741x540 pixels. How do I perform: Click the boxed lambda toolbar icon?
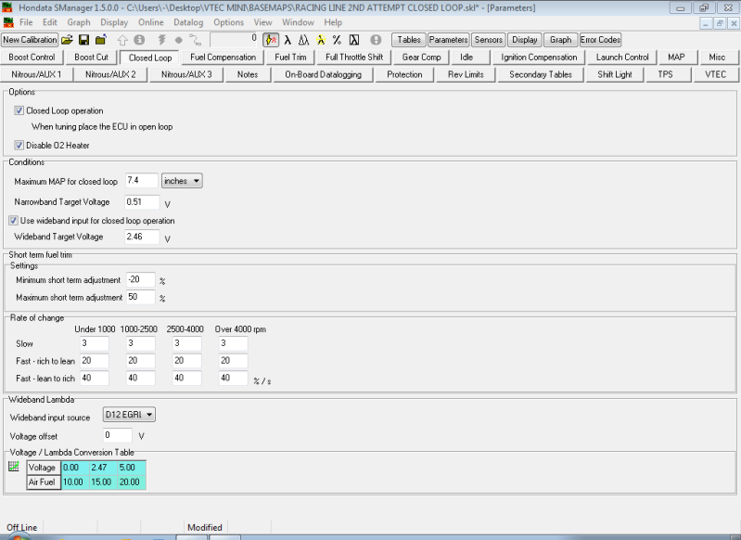point(354,40)
